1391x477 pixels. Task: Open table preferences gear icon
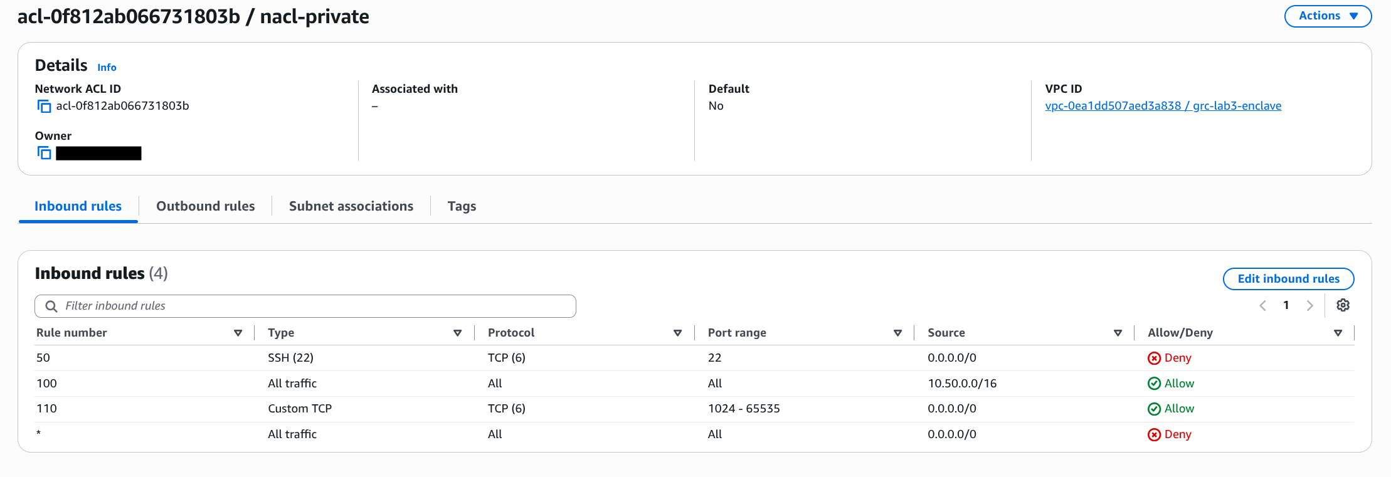coord(1343,305)
